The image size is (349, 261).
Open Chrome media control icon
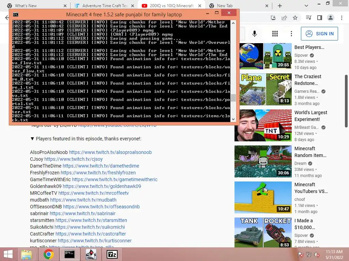pos(308,18)
